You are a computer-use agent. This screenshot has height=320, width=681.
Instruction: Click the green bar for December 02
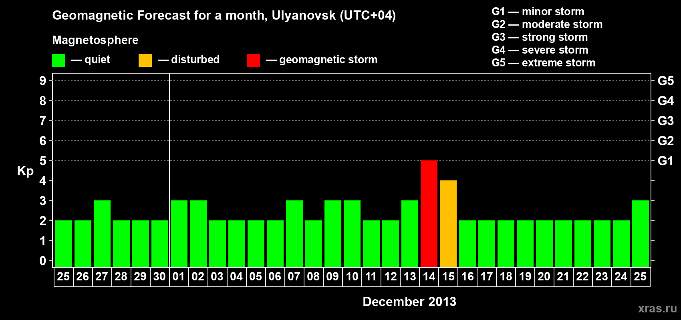198,234
